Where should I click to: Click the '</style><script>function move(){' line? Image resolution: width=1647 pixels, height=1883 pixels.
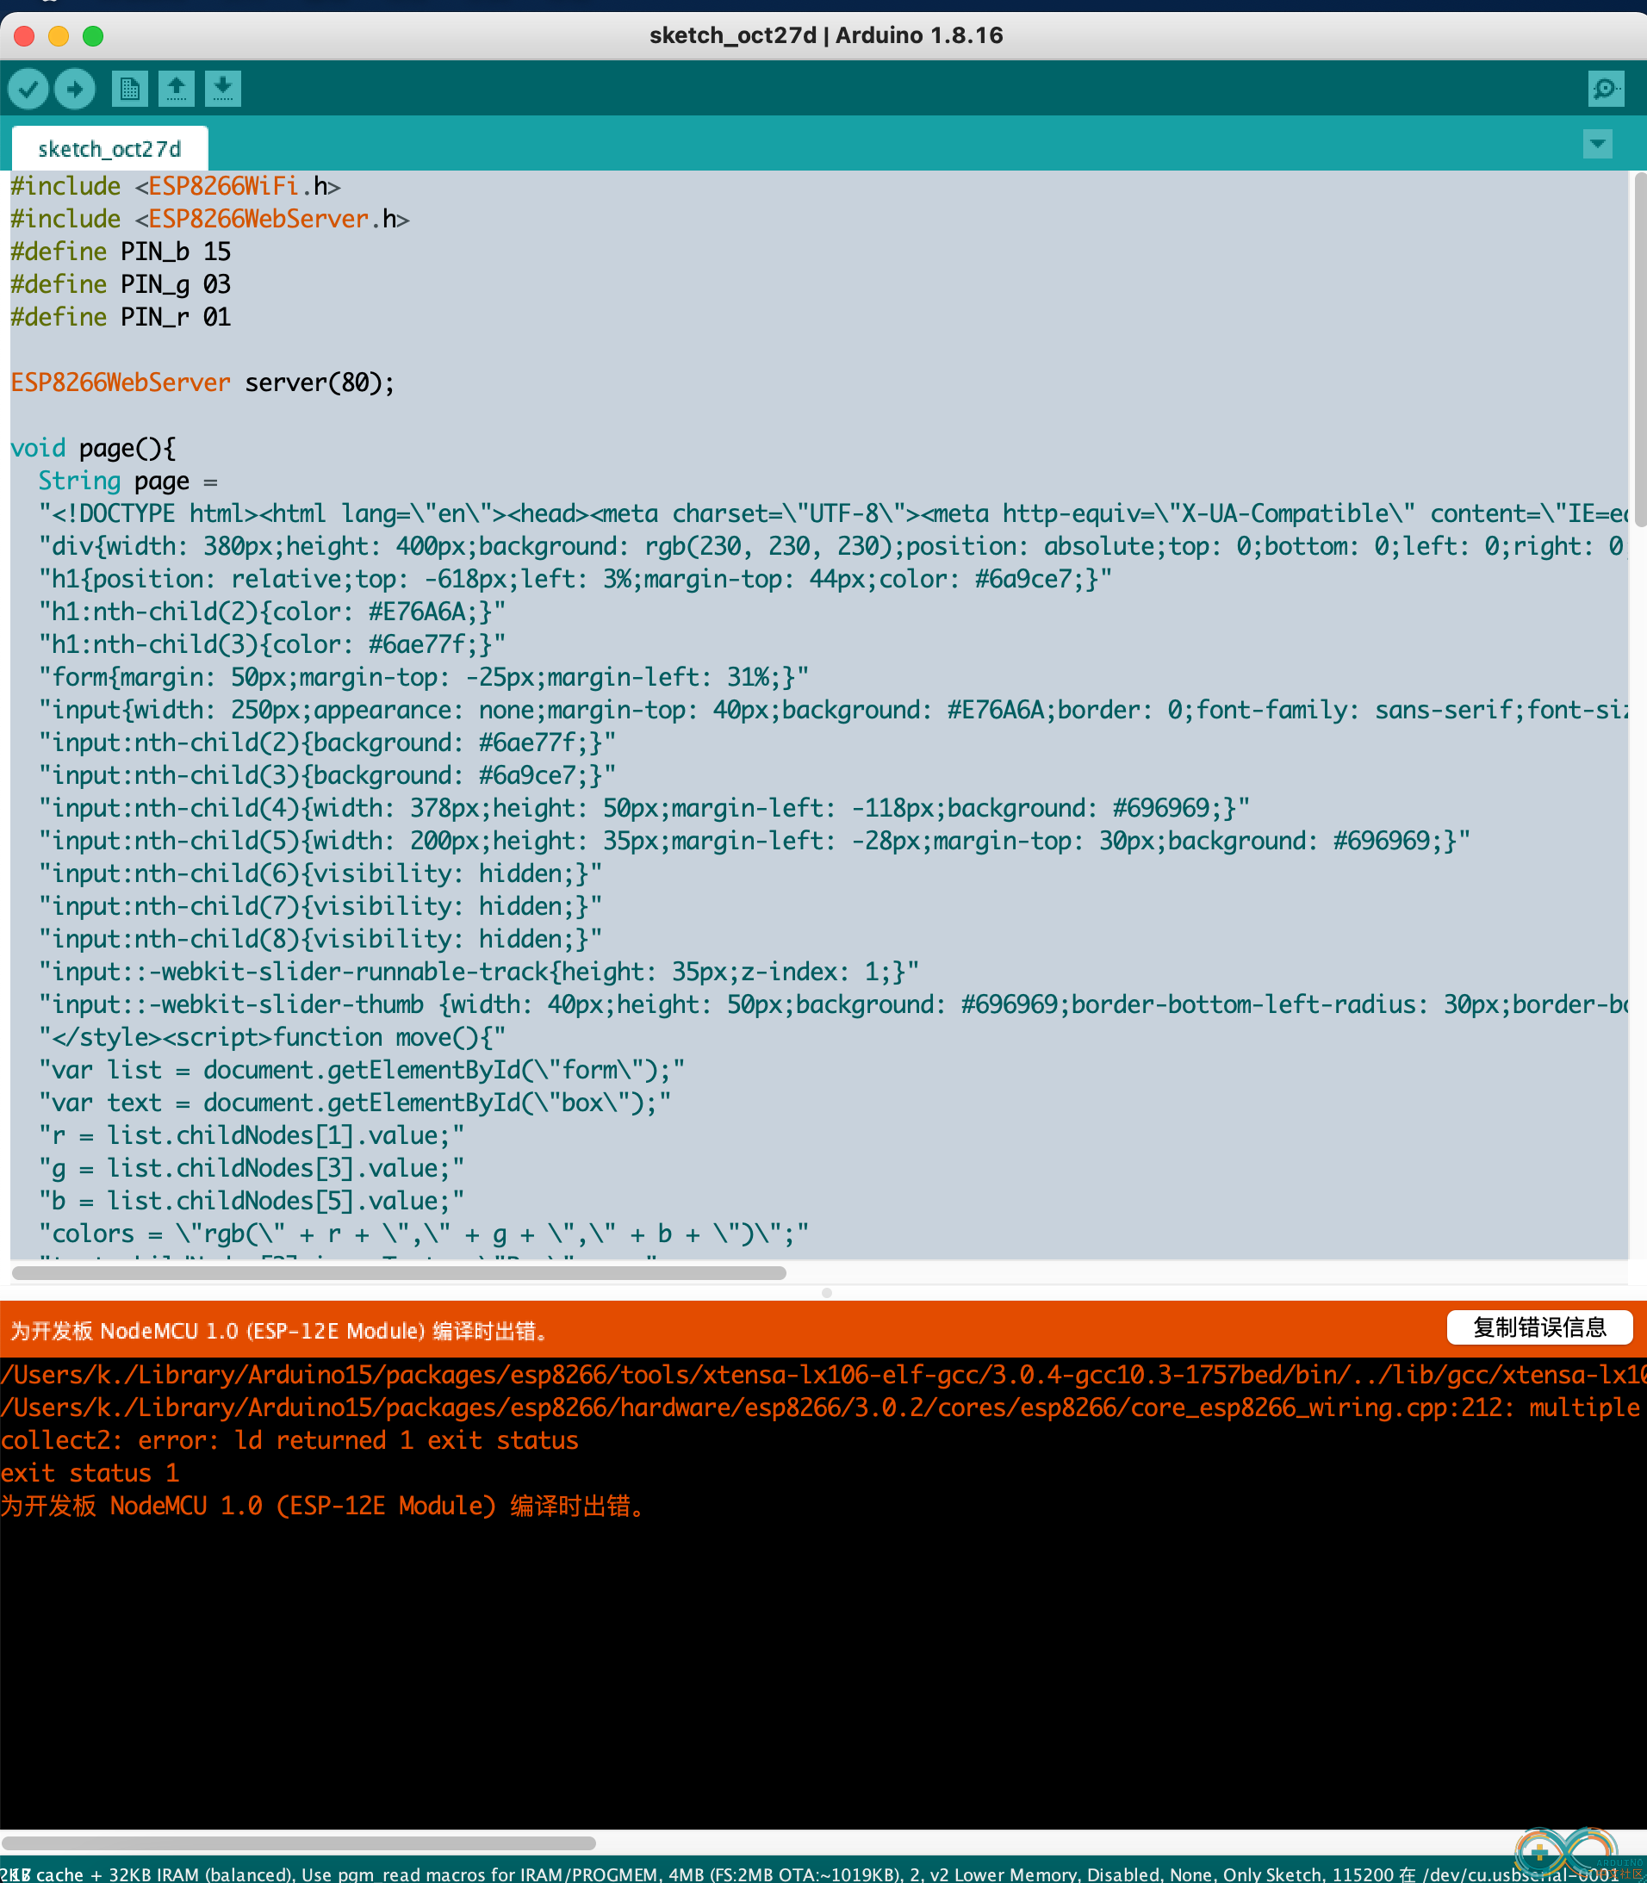click(x=272, y=1037)
